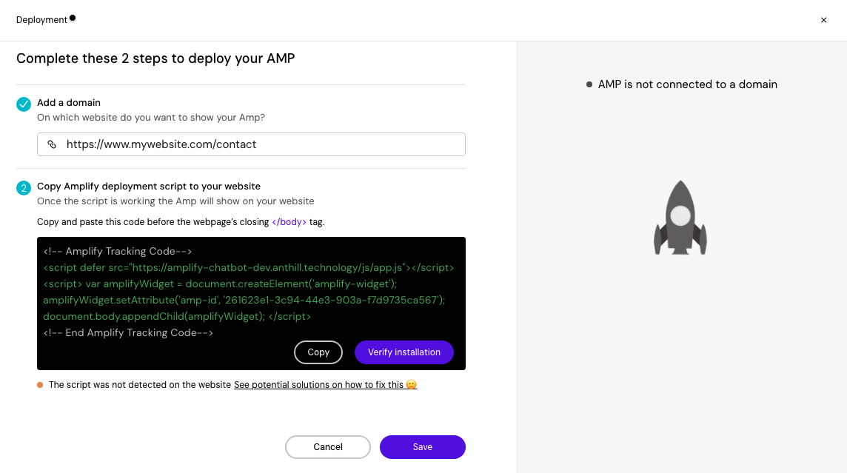This screenshot has height=473, width=847.
Task: Click the rocket illustration in the preview panel
Action: click(x=680, y=218)
